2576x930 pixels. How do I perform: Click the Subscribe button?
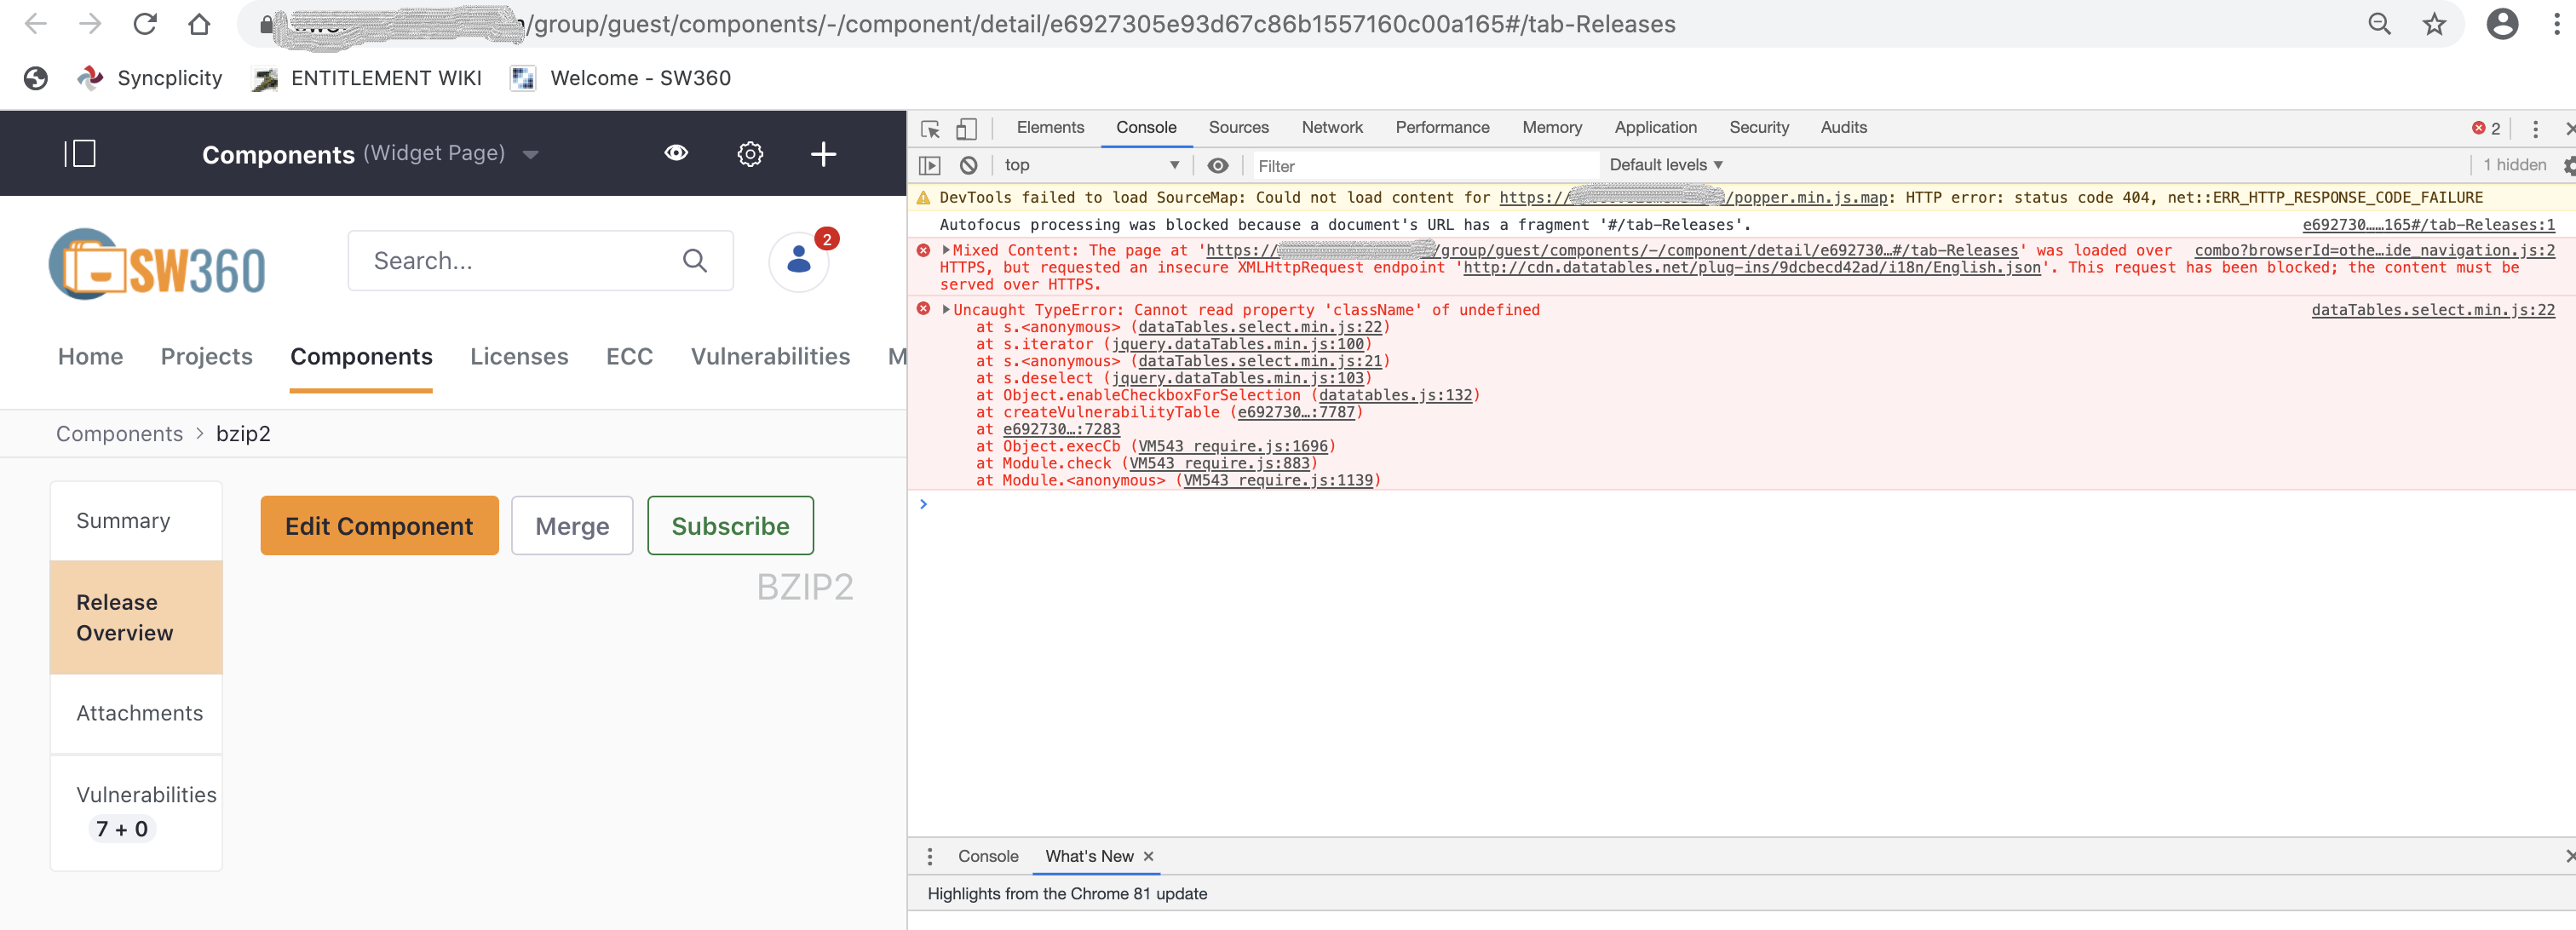click(730, 525)
